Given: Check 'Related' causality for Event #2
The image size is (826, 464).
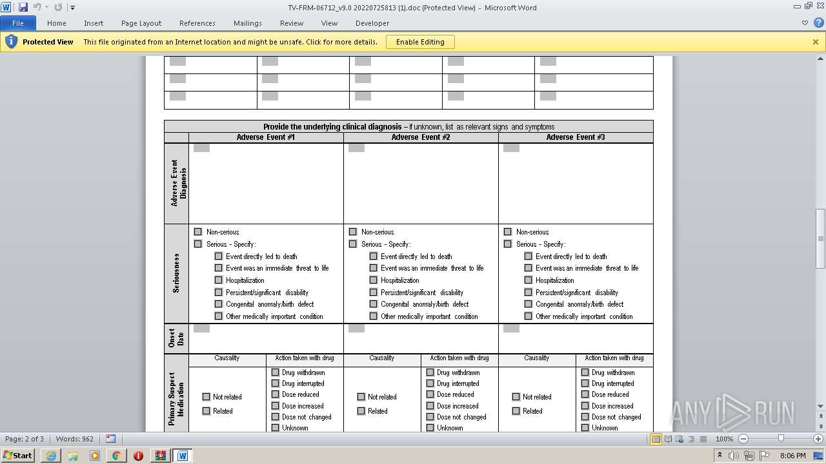Looking at the screenshot, I should pyautogui.click(x=361, y=411).
